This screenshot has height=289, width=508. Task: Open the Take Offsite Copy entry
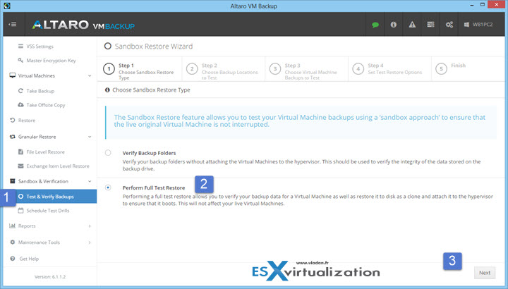point(46,105)
